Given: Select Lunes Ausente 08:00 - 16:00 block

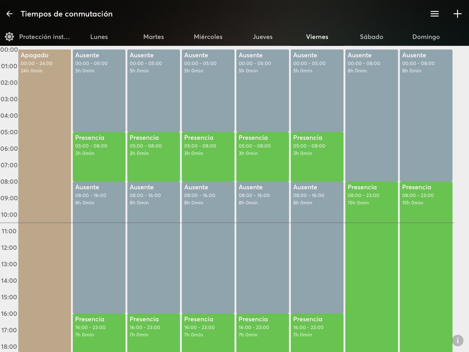Looking at the screenshot, I should 99,248.
